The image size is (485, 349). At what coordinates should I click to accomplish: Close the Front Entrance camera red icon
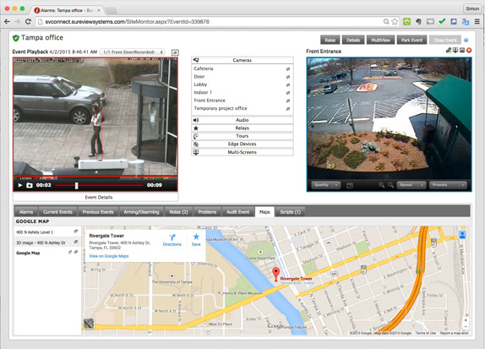(469, 50)
